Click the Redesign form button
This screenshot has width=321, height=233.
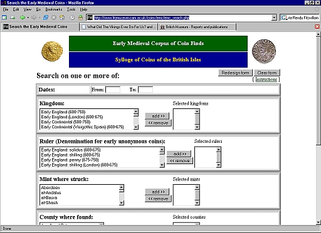coord(235,73)
